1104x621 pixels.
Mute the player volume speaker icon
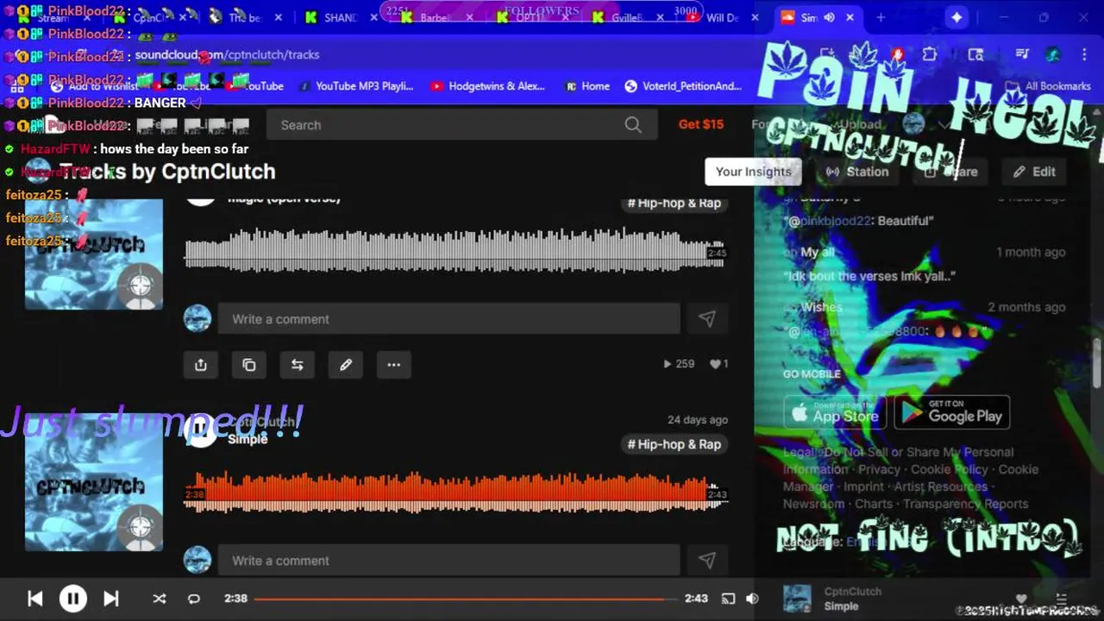coord(752,599)
